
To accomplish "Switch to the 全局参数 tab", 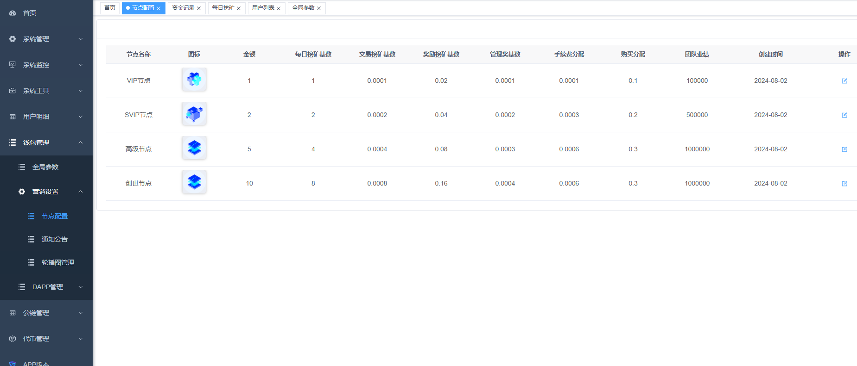I will coord(303,8).
